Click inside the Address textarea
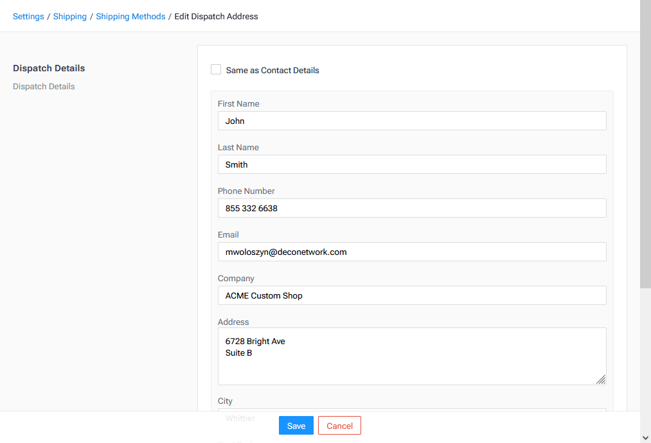 pos(411,356)
